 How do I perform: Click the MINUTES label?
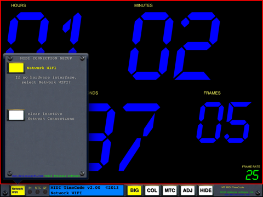pyautogui.click(x=144, y=5)
